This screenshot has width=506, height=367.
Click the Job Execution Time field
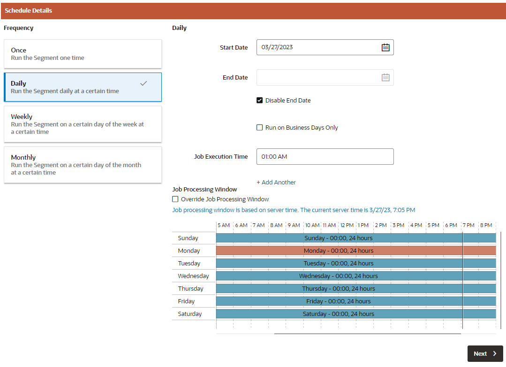coord(325,157)
